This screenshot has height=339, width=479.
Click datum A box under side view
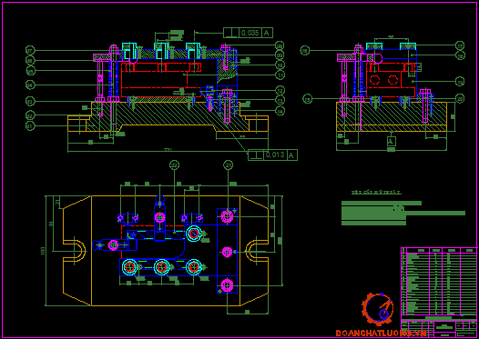point(392,141)
